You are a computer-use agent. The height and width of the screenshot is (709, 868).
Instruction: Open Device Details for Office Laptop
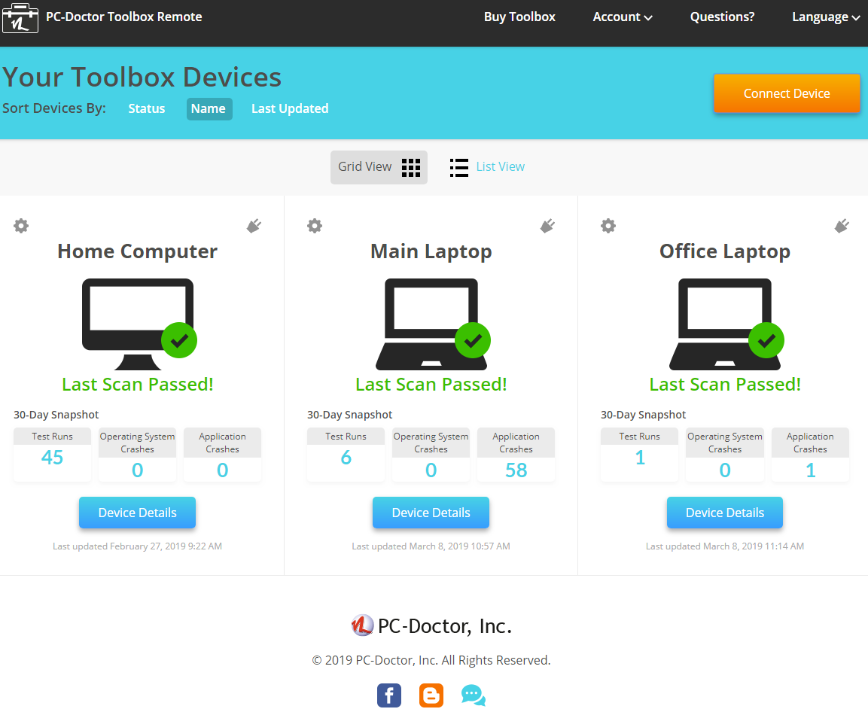click(725, 513)
